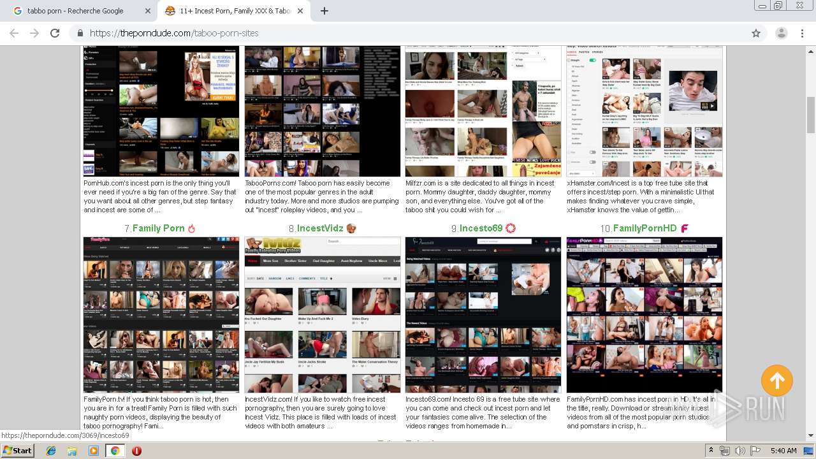This screenshot has height=459, width=816.
Task: Open the media player taskbar icon
Action: [93, 451]
